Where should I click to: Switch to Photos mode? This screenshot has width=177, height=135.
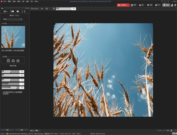coord(142,5)
